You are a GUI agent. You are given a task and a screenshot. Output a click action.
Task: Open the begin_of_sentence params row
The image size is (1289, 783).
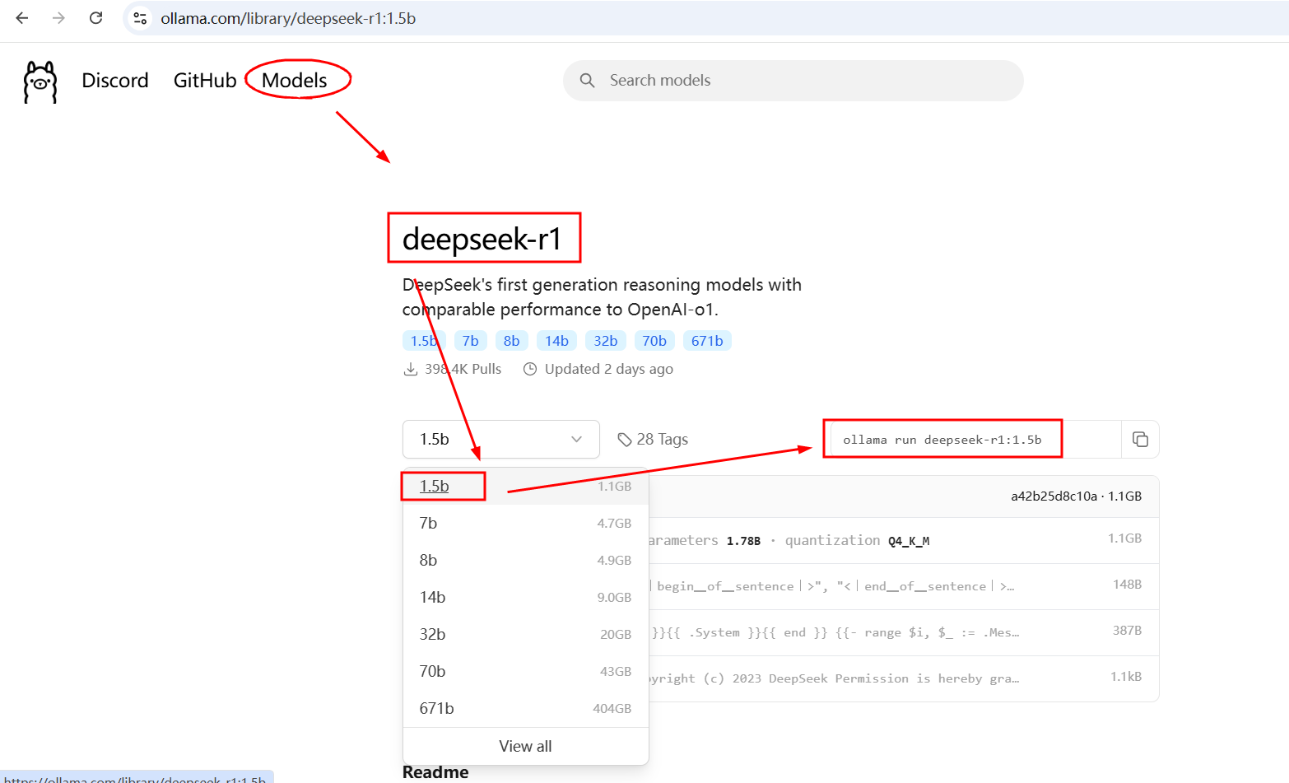click(904, 586)
